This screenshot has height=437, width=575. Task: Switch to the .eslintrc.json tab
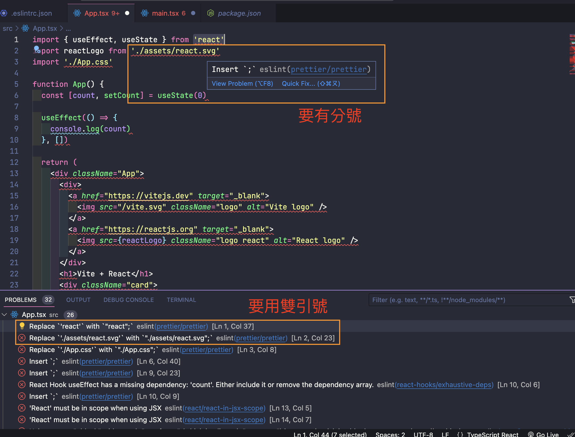(31, 13)
